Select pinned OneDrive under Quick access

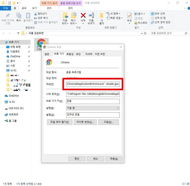15,56
